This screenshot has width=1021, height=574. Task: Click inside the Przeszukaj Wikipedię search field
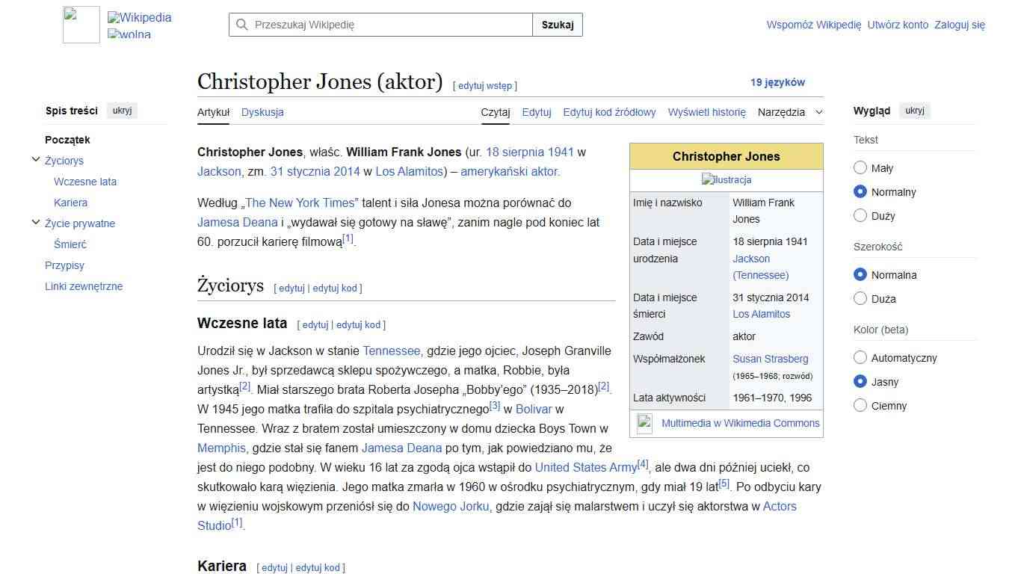374,25
